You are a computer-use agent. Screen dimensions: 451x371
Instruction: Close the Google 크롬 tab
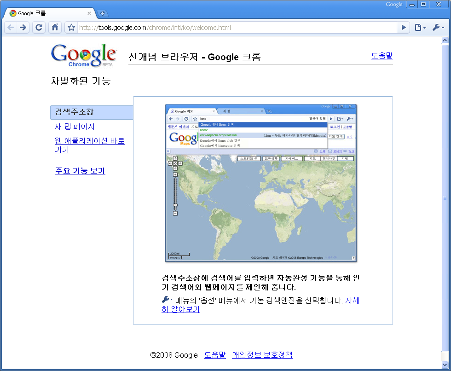coord(89,13)
